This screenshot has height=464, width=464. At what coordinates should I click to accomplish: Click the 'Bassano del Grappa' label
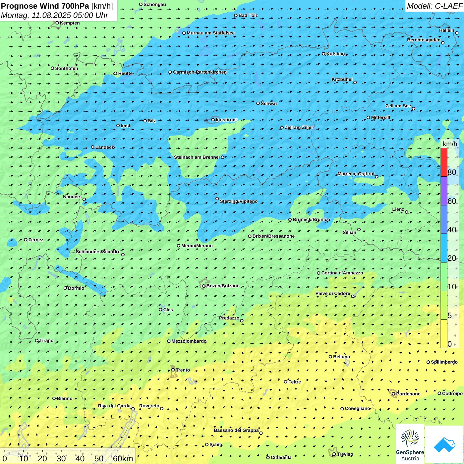[x=236, y=430]
